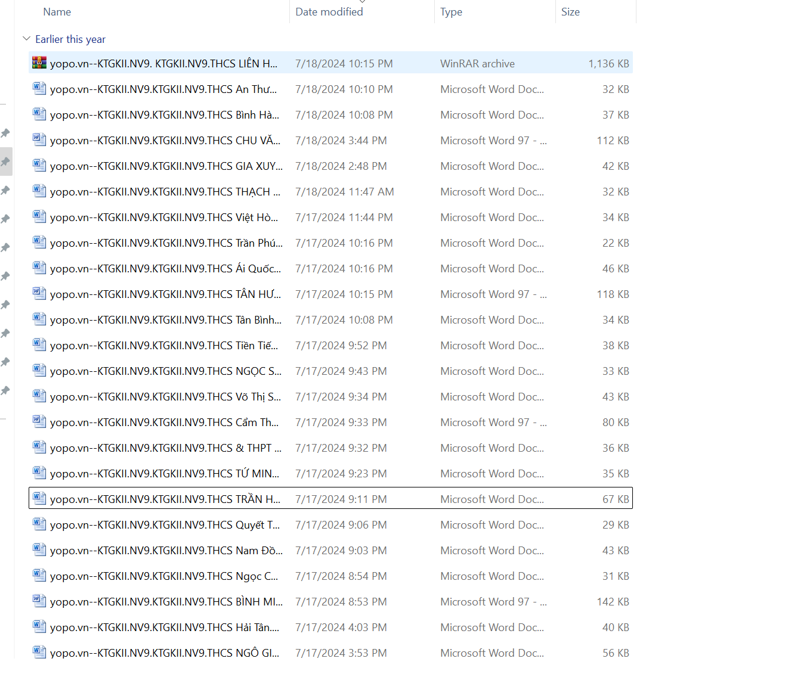Sort files by Date modified column
The width and height of the screenshot is (785, 674).
click(x=329, y=12)
